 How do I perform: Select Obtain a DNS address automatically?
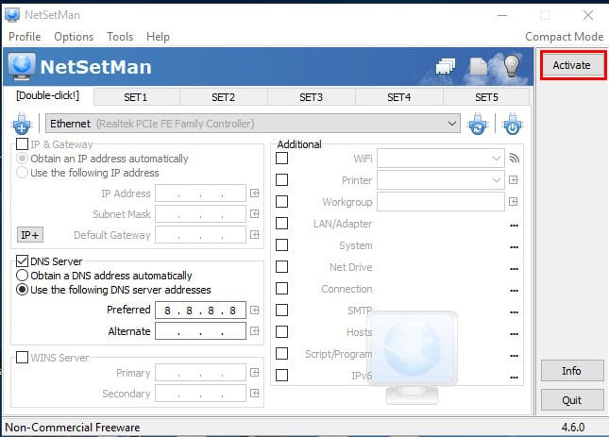pyautogui.click(x=23, y=276)
